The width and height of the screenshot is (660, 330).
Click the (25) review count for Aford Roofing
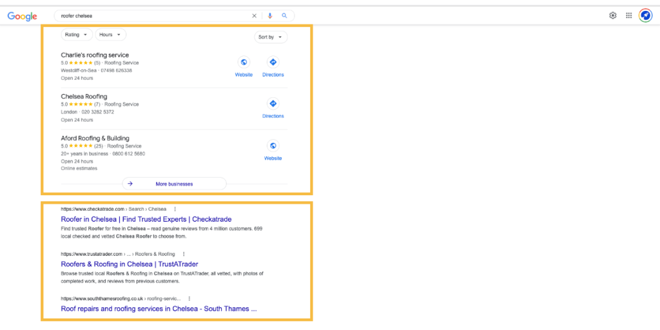tap(99, 146)
